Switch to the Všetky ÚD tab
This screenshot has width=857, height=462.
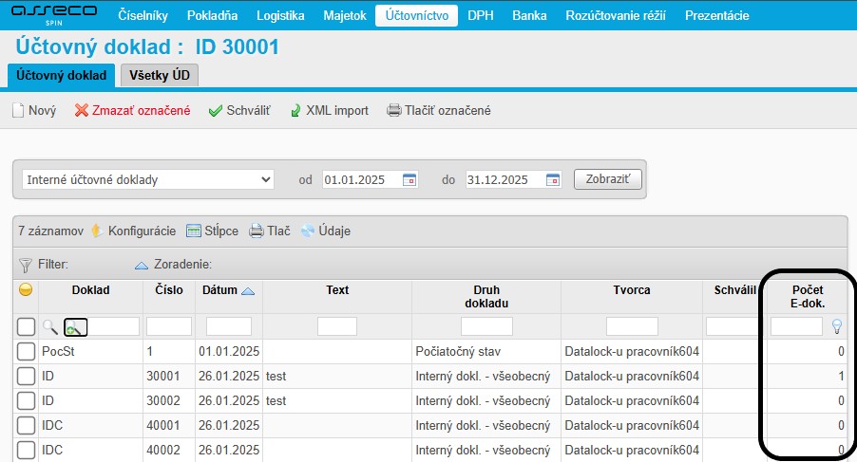(x=157, y=76)
